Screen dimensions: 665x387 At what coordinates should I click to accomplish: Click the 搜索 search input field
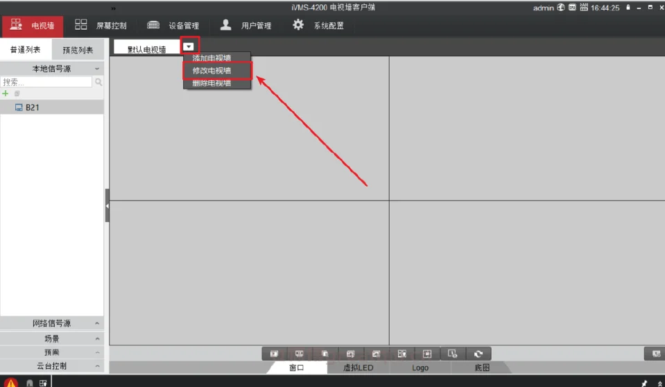[46, 82]
